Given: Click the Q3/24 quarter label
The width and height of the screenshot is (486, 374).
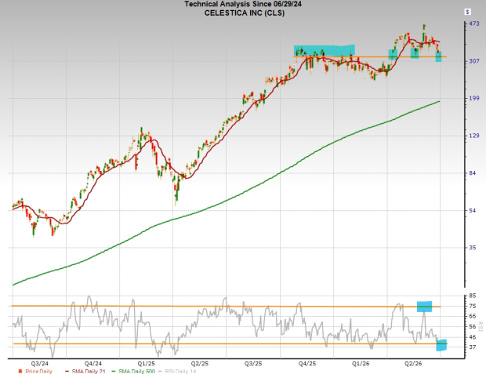Looking at the screenshot, I should click(x=40, y=364).
